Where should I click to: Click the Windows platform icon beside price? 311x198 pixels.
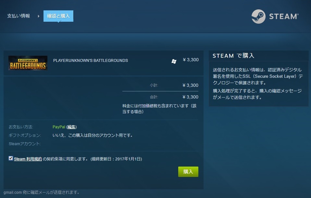point(174,61)
